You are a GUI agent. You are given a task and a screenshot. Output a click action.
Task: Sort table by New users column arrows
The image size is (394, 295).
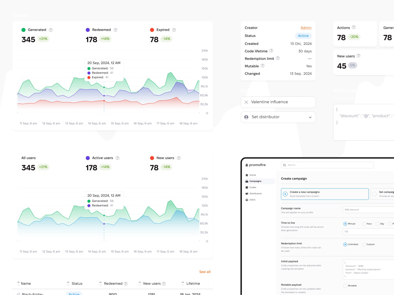click(140, 284)
